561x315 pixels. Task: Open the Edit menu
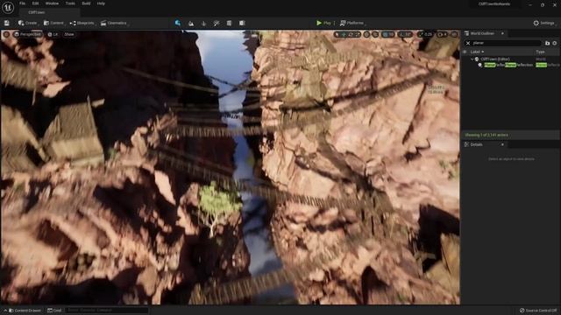(35, 3)
